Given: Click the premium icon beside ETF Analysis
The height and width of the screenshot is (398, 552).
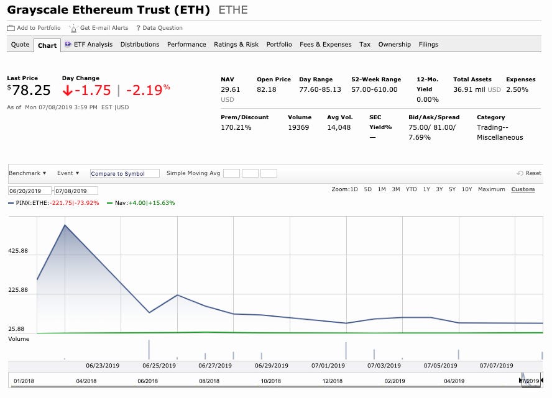Looking at the screenshot, I should (x=68, y=44).
